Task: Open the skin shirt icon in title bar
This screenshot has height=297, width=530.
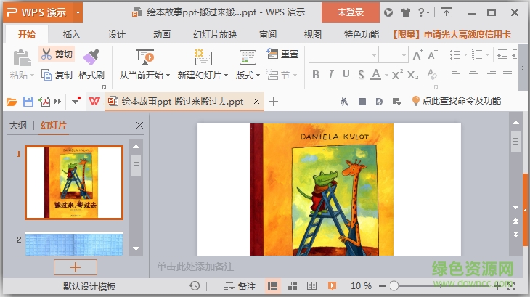Action: coord(405,13)
